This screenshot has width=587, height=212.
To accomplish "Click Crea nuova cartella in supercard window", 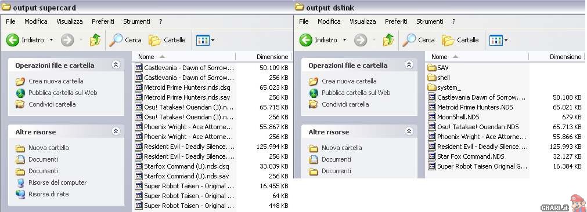I will [50, 81].
